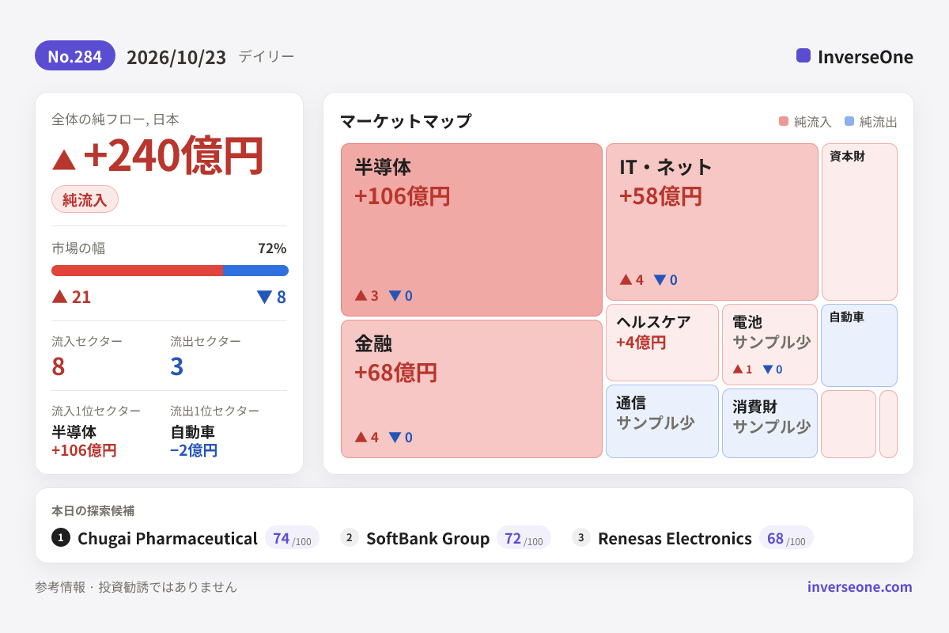
Task: Open Renesas Electronics candidate
Action: click(675, 539)
